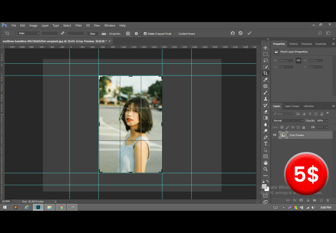Open the Edit Toolbar three-dots menu
336x233 pixels.
coord(265,176)
